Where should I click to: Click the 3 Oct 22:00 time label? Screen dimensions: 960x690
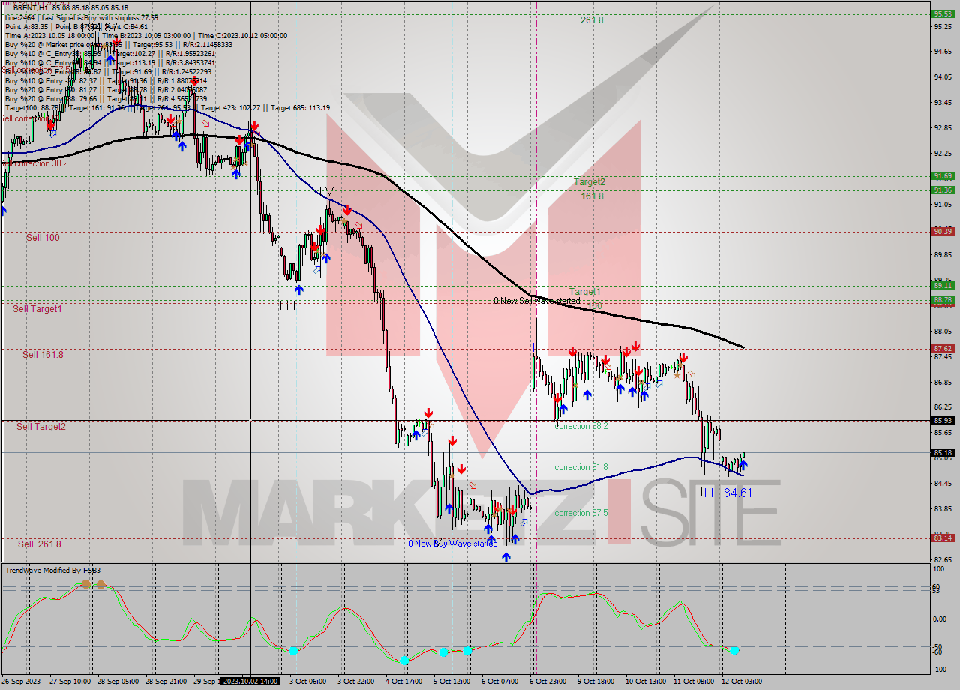pos(357,682)
